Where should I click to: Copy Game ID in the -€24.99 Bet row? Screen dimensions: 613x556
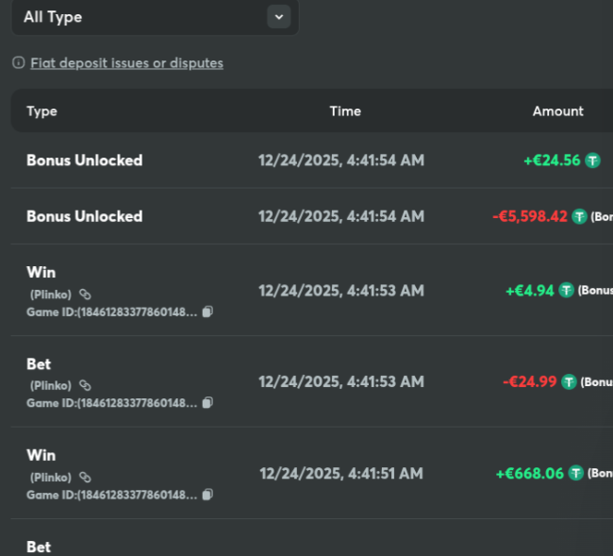[207, 402]
